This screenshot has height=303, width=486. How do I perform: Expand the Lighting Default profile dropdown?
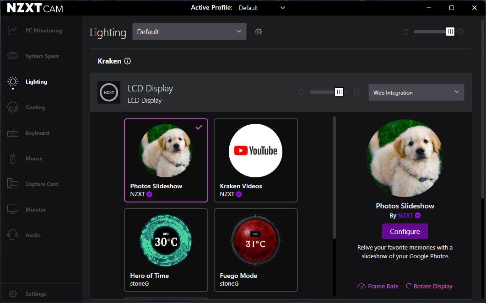[189, 32]
